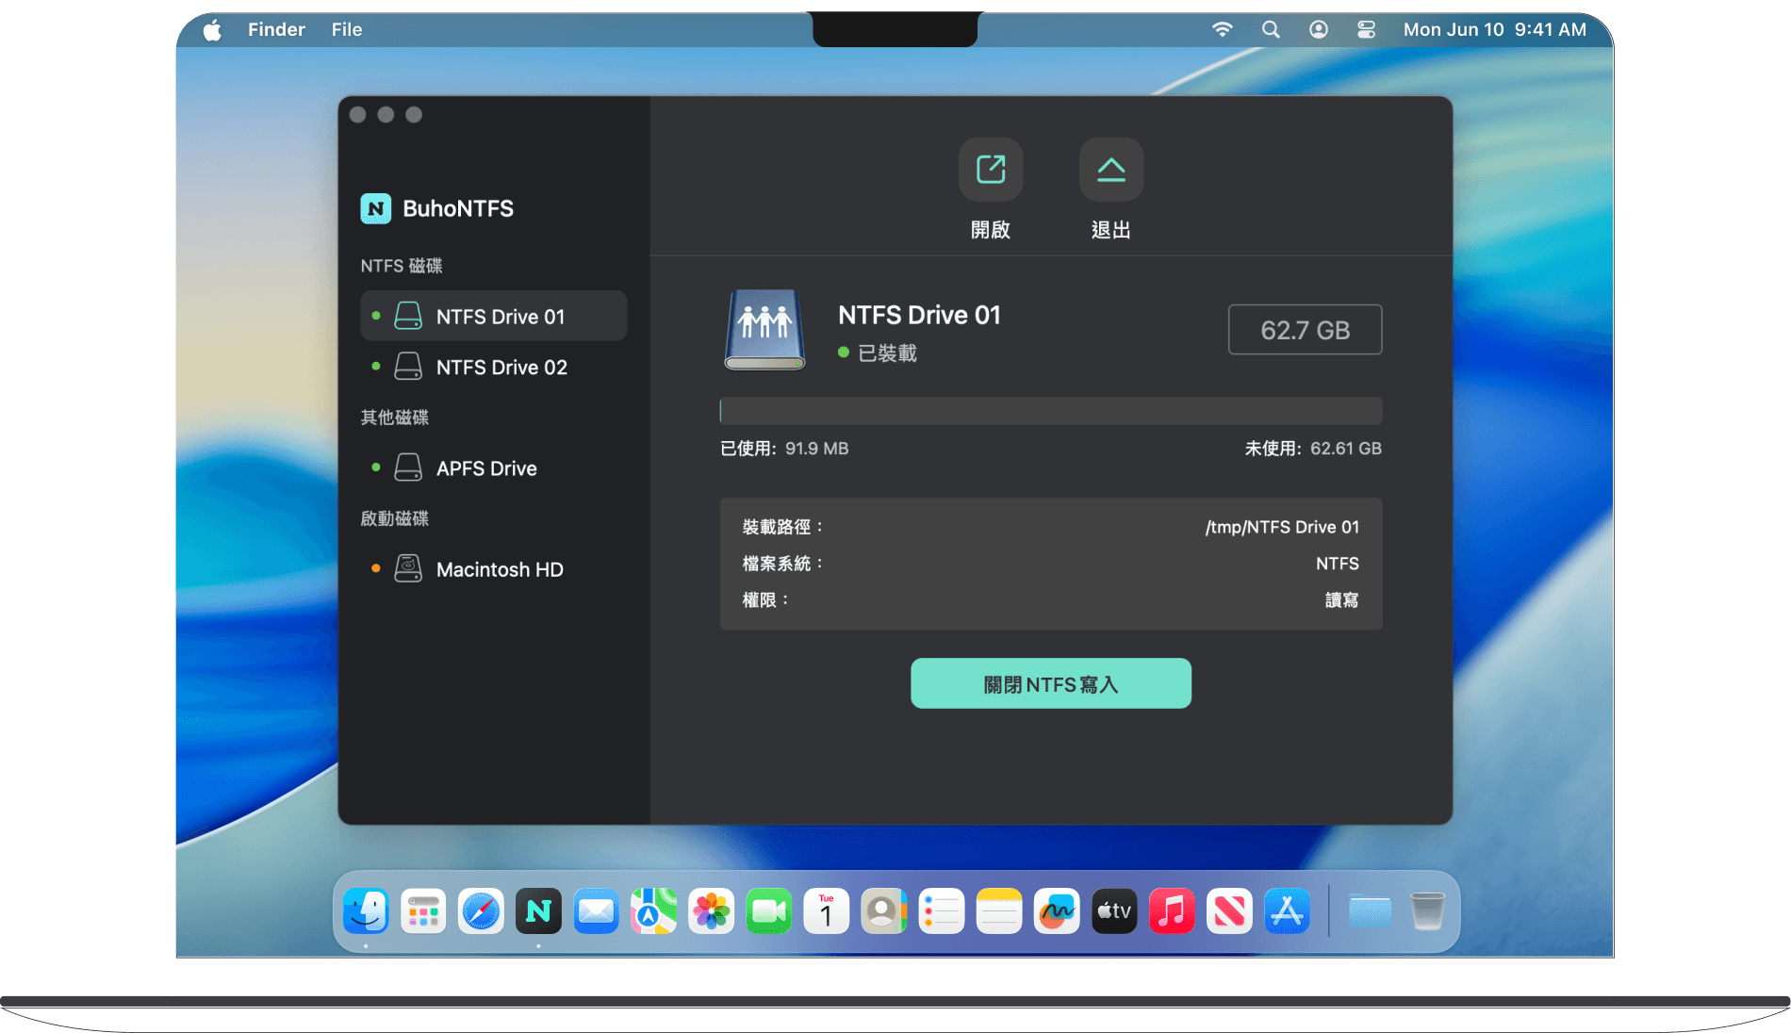
Task: Click the NTFS Drive 01 large disk icon
Action: (764, 329)
